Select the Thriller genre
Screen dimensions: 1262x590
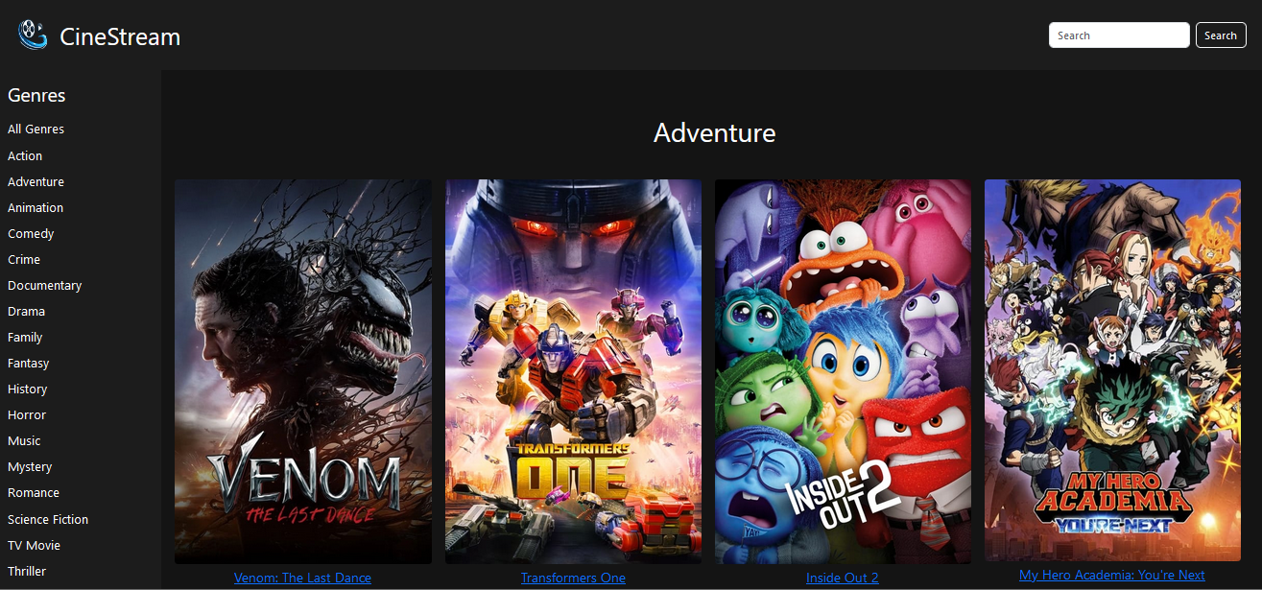click(x=27, y=571)
